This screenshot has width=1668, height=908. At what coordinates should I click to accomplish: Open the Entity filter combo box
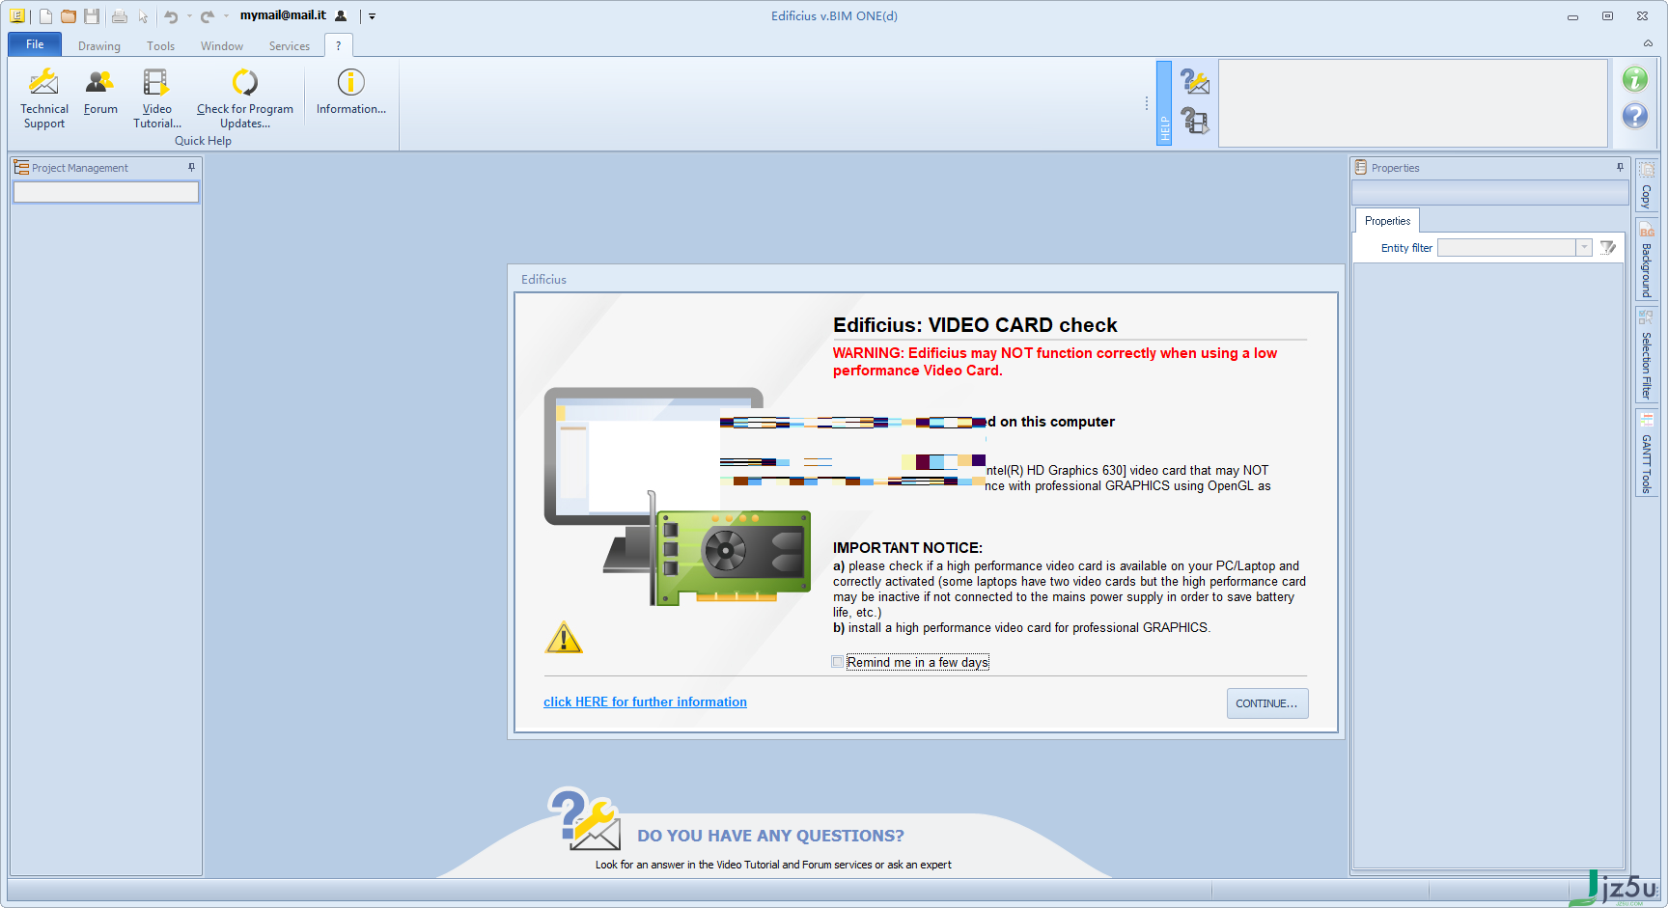[x=1515, y=248]
